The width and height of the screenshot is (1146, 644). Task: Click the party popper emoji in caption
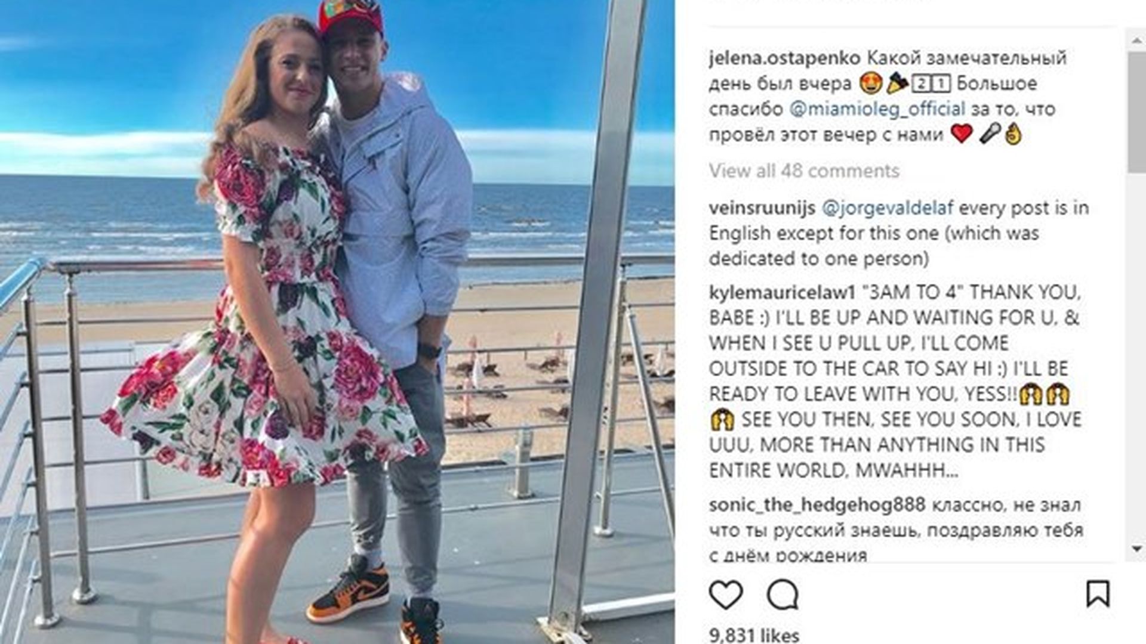897,83
